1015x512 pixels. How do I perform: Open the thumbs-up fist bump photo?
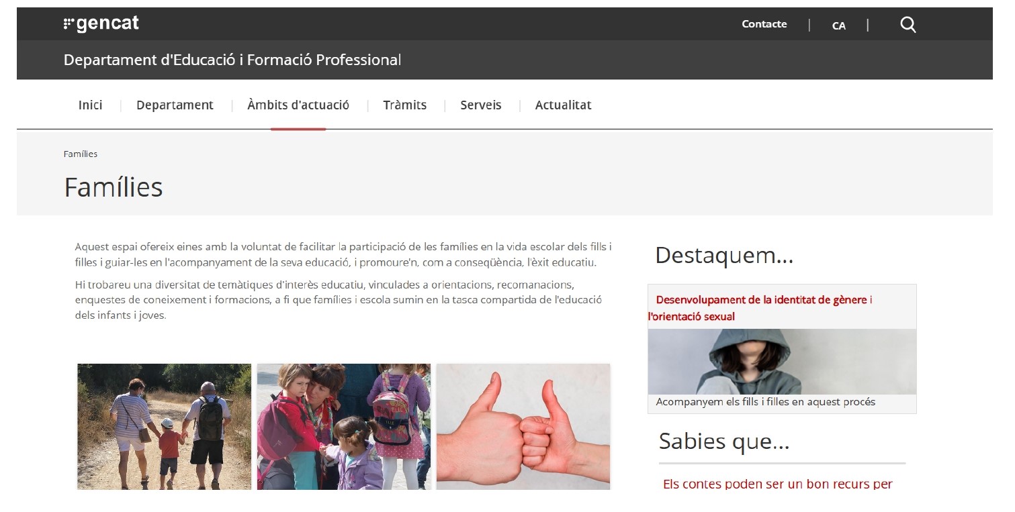tap(523, 426)
